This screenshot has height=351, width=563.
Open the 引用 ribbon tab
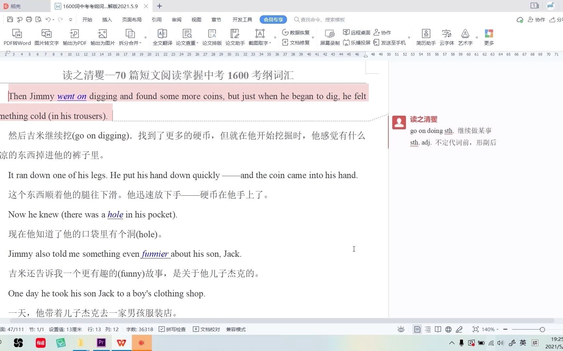[156, 19]
